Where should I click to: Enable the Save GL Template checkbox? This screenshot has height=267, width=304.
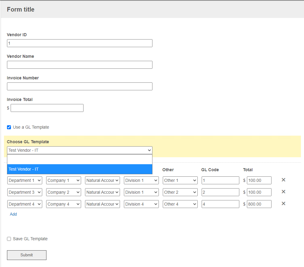[9, 239]
